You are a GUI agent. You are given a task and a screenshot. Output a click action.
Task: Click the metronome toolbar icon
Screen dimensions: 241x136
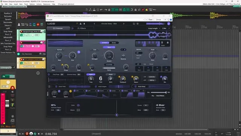coord(109,9)
